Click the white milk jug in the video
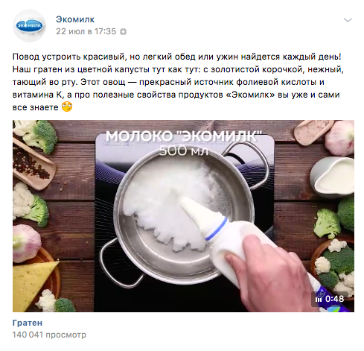The height and width of the screenshot is (351, 364). (x=332, y=177)
